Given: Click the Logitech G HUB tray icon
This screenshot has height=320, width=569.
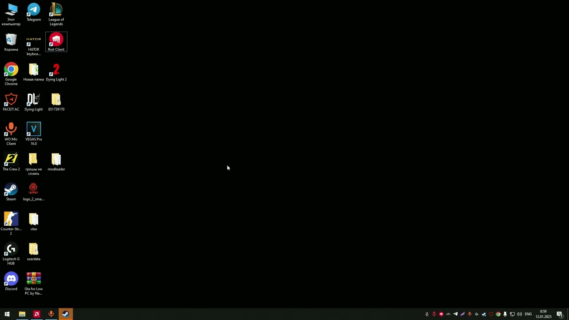Looking at the screenshot, I should 477,314.
